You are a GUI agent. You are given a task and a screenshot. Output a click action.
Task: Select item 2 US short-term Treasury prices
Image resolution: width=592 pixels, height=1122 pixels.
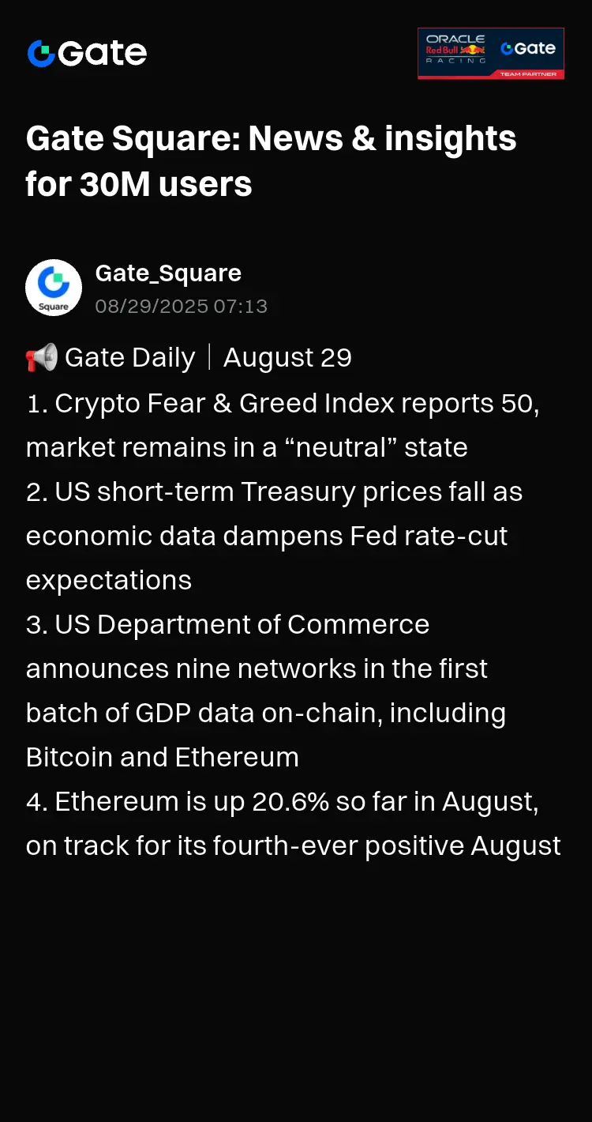tap(274, 536)
